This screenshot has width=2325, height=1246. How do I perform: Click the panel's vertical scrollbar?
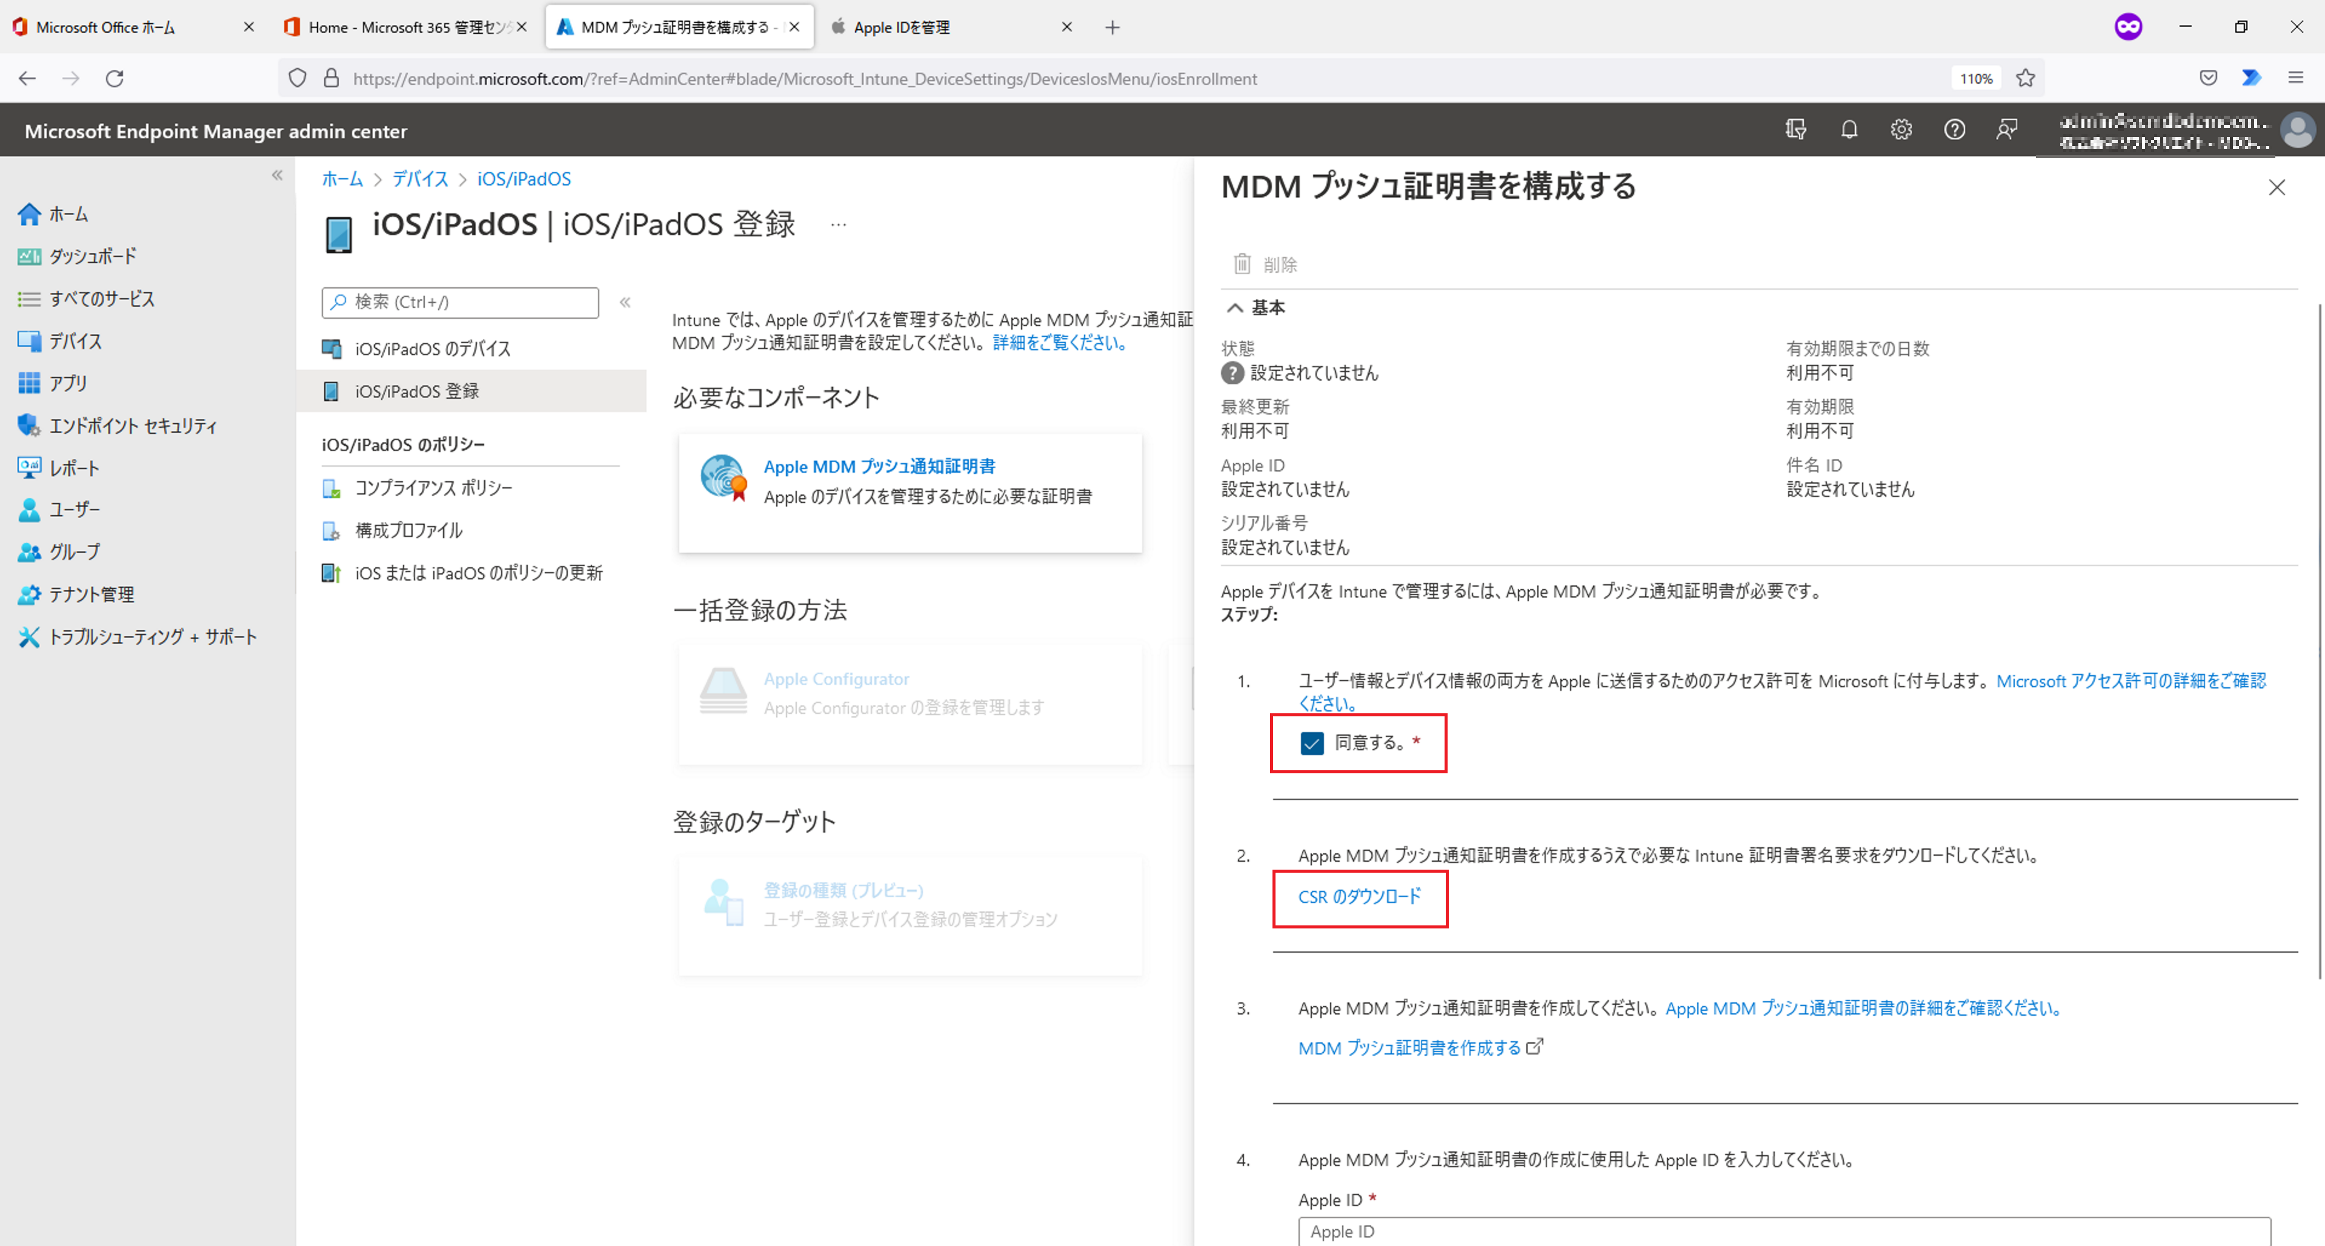[2320, 641]
